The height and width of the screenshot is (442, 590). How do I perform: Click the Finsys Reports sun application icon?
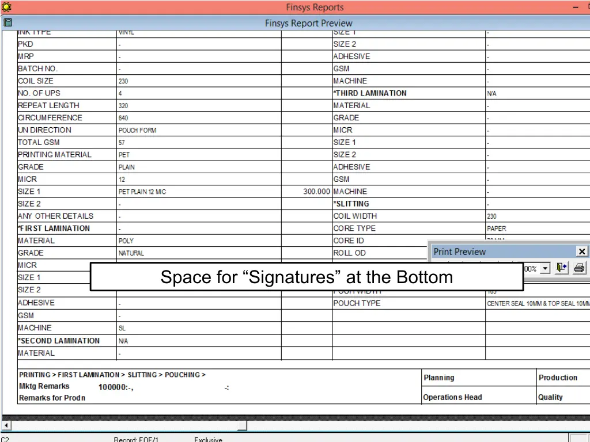pos(6,7)
